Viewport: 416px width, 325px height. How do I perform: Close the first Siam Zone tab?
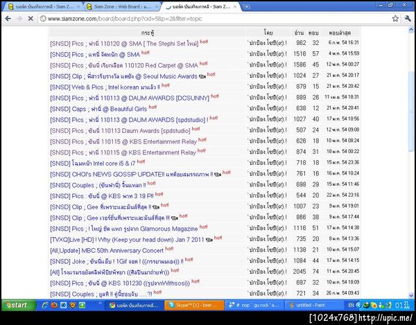[78, 7]
